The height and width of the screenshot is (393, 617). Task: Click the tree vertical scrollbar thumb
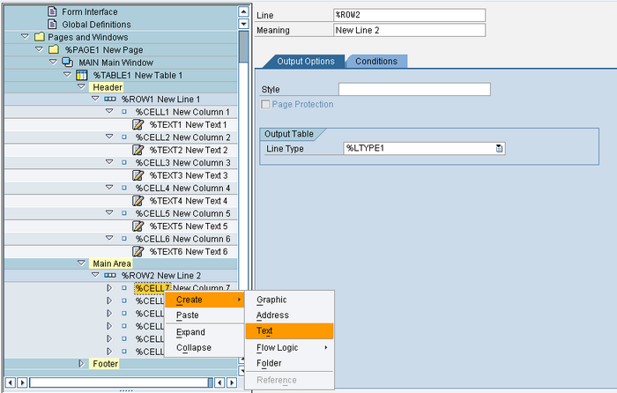point(243,47)
